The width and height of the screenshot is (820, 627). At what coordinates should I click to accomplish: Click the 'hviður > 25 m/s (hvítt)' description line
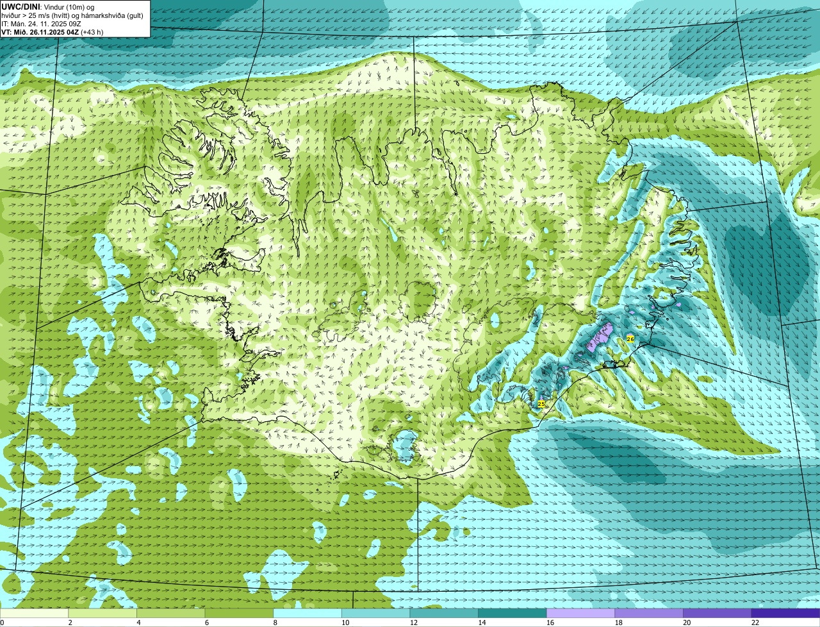click(72, 15)
